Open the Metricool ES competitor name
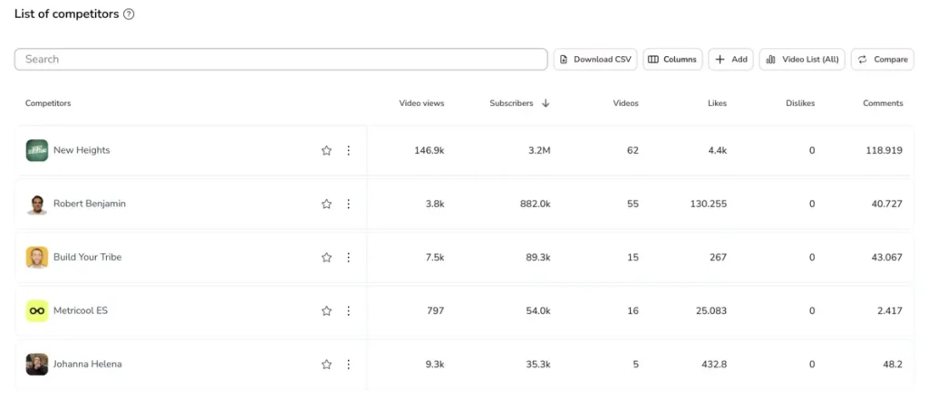 tap(81, 311)
